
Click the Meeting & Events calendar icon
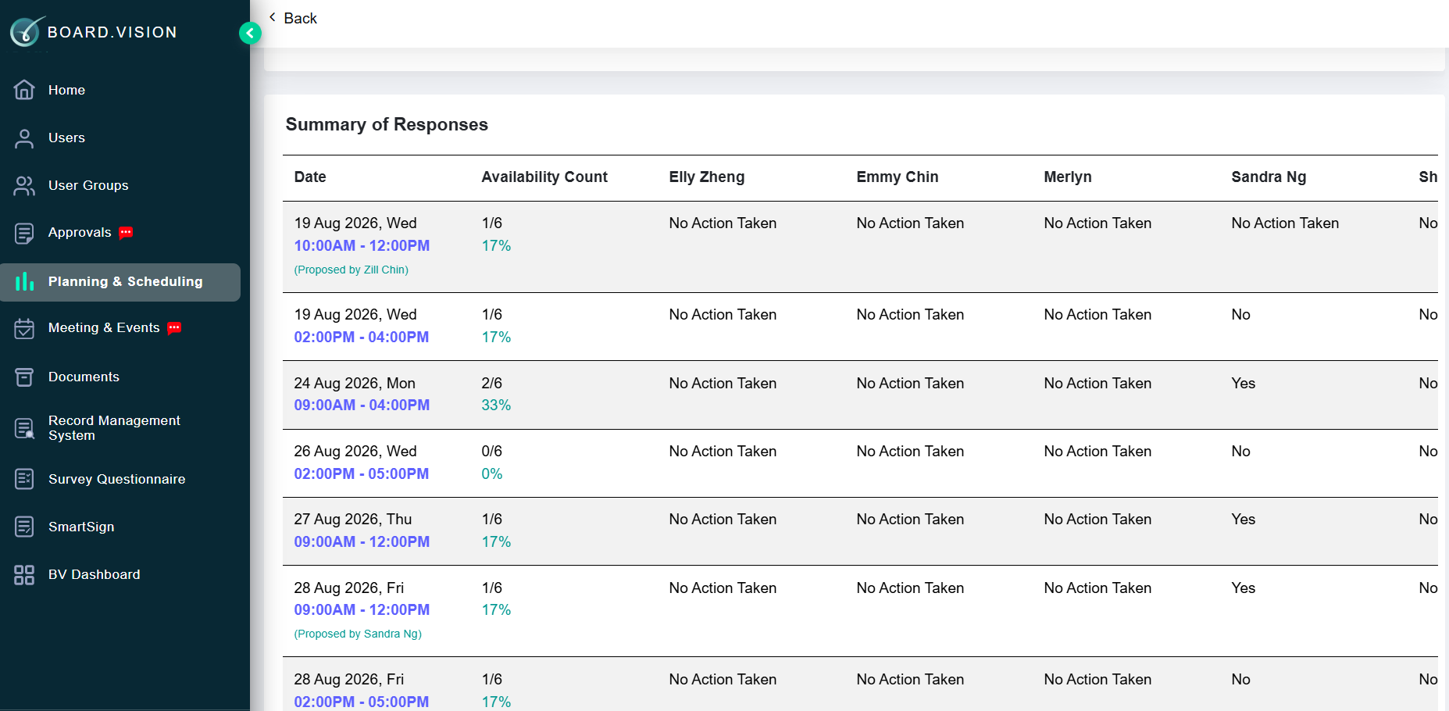[x=24, y=328]
